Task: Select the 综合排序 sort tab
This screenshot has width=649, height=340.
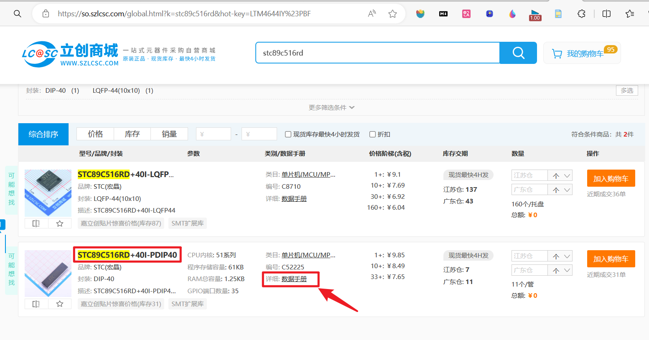Action: [43, 134]
